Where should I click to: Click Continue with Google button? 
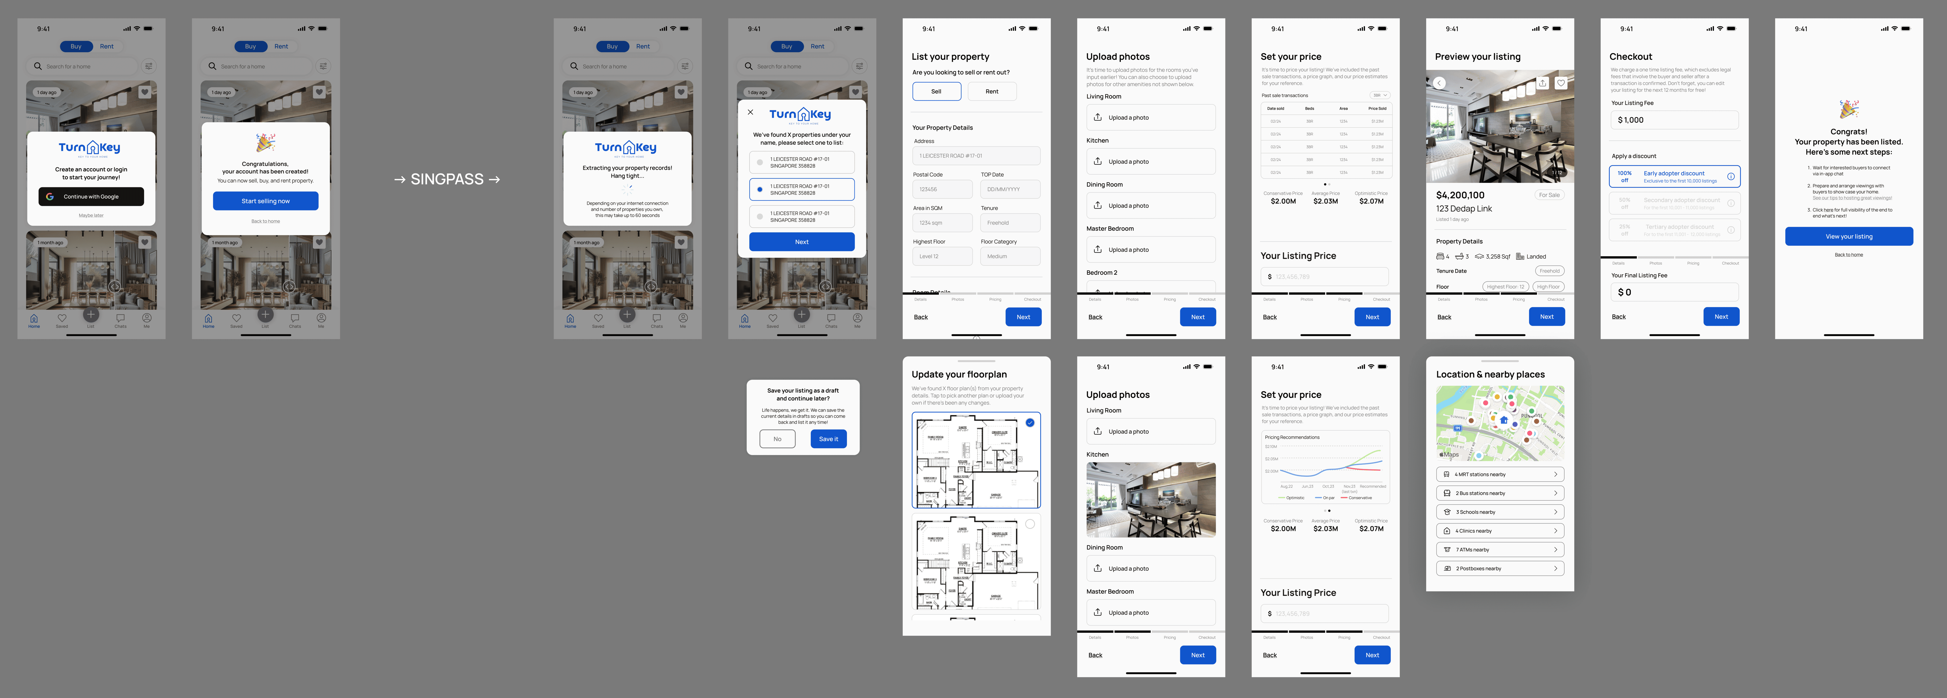pos(91,197)
